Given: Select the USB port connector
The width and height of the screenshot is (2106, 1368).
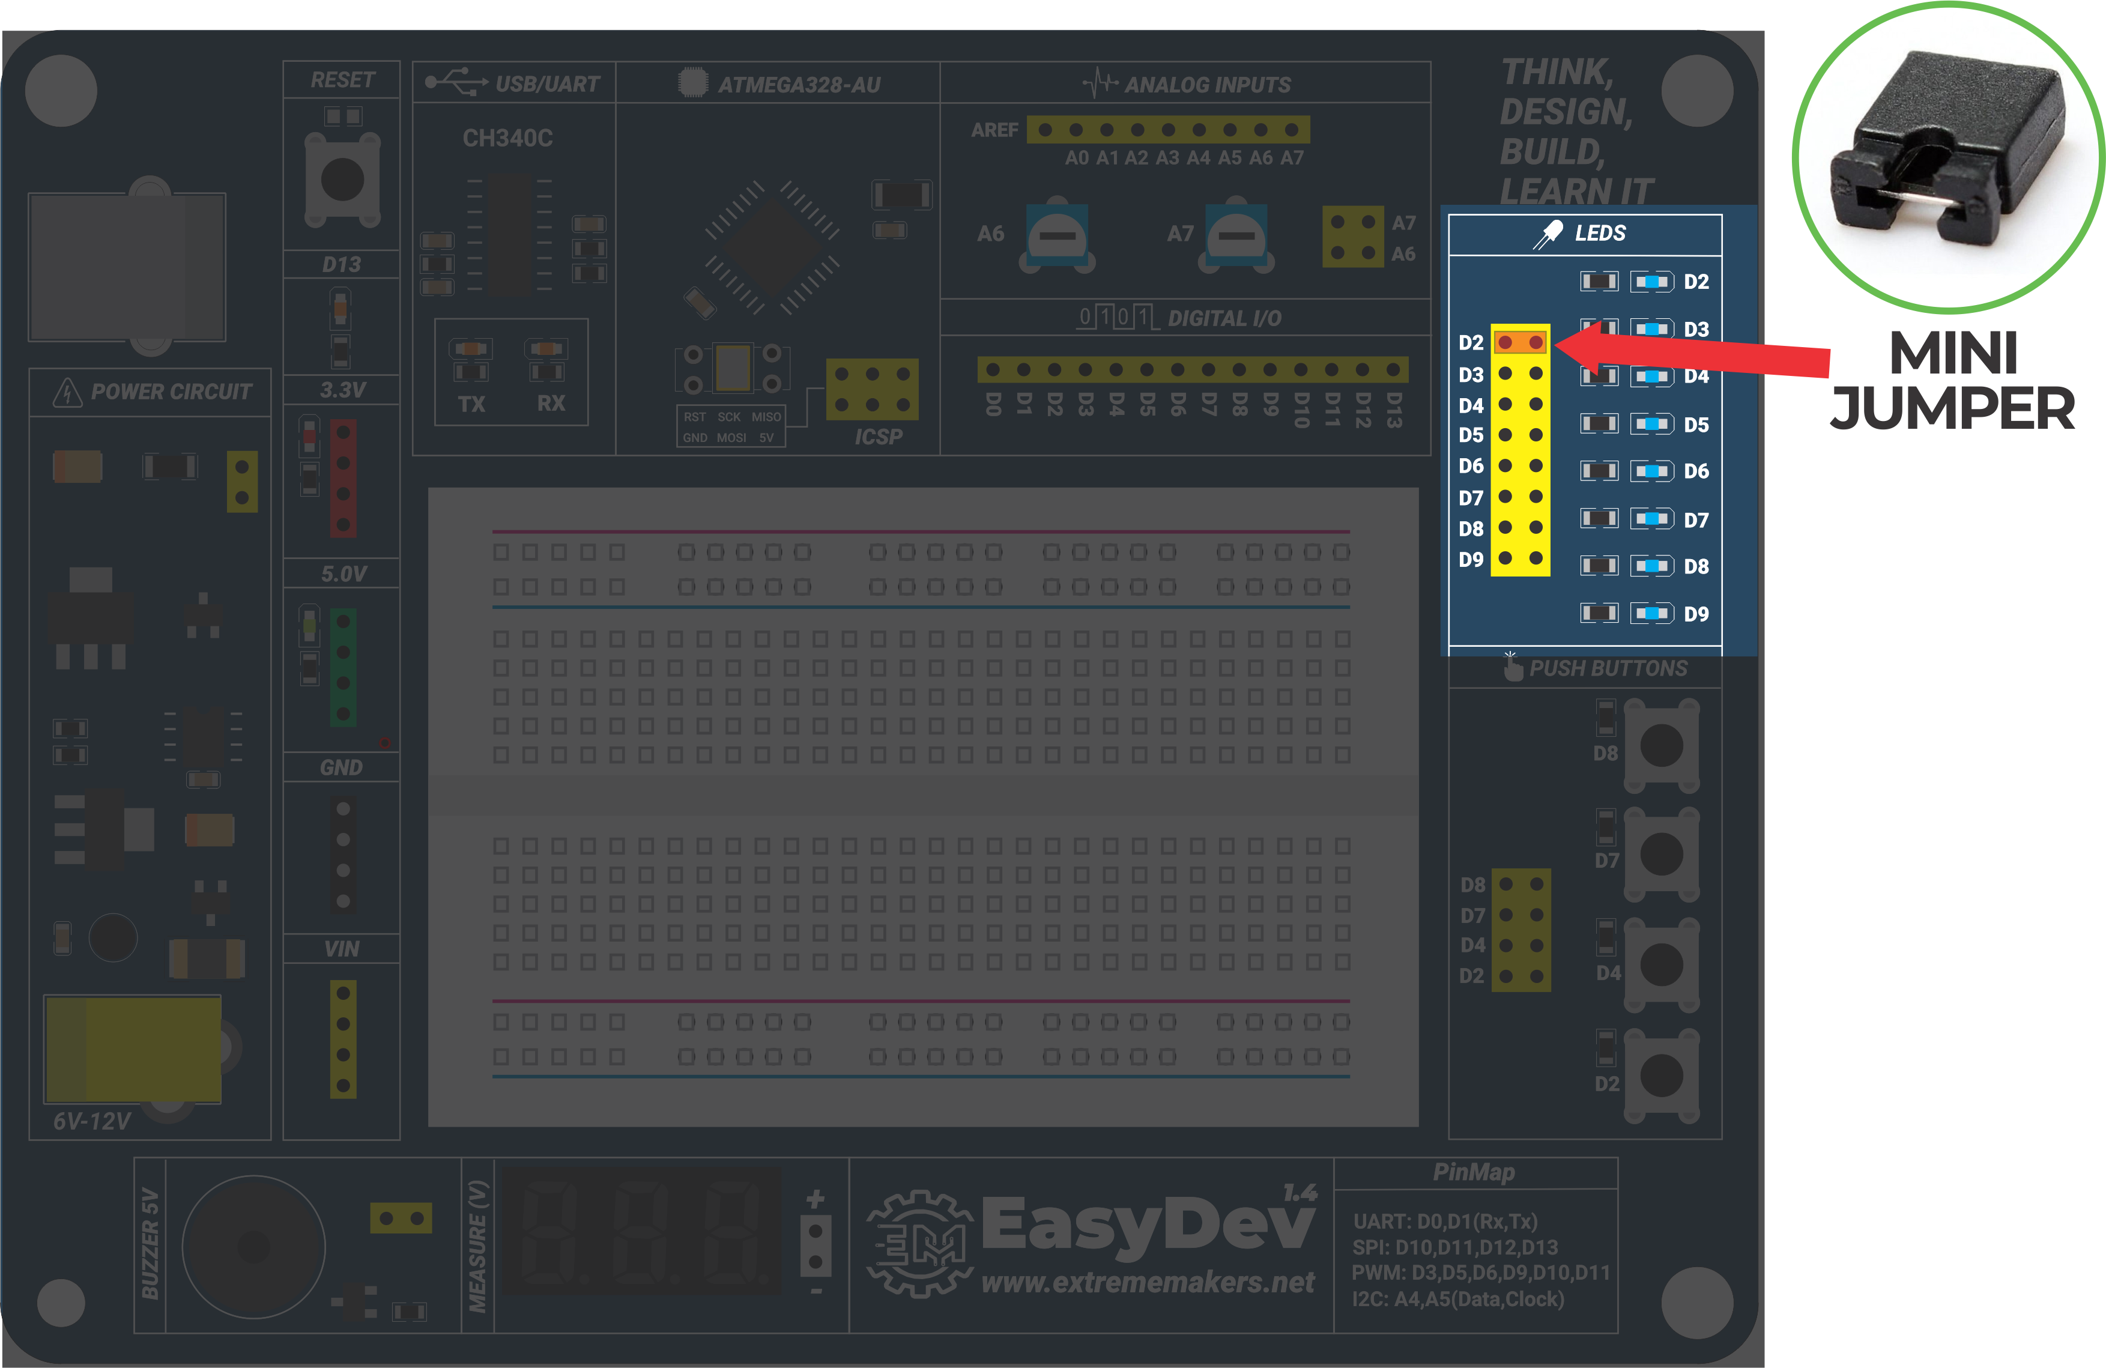Looking at the screenshot, I should [127, 267].
